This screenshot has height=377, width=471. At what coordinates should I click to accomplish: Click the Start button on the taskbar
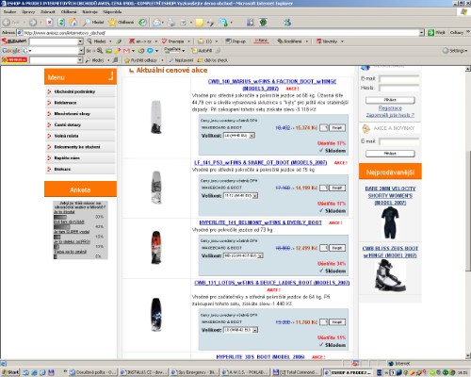coord(9,372)
